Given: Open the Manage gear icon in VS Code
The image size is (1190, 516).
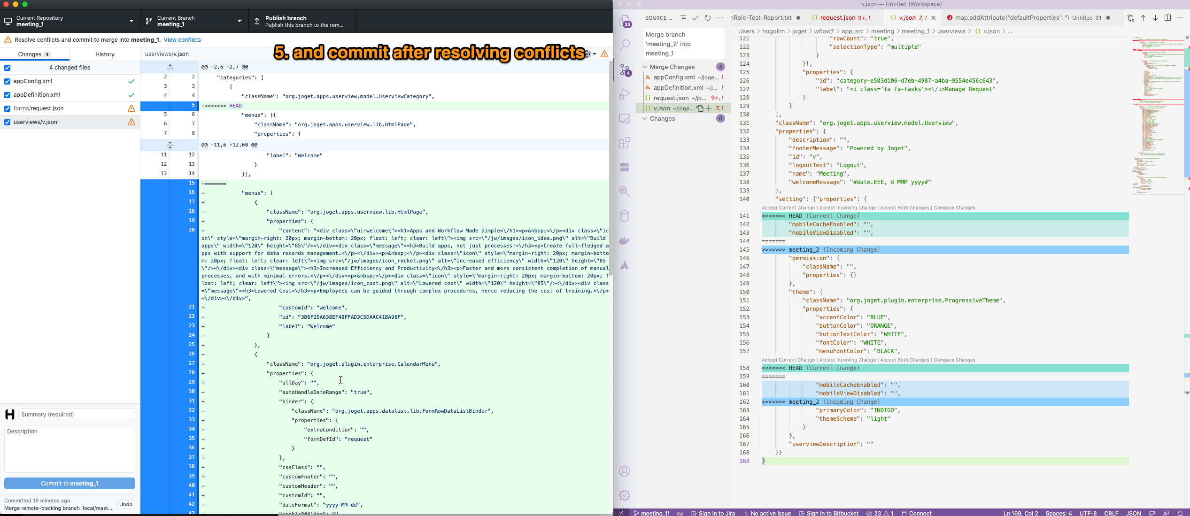Looking at the screenshot, I should 625,495.
